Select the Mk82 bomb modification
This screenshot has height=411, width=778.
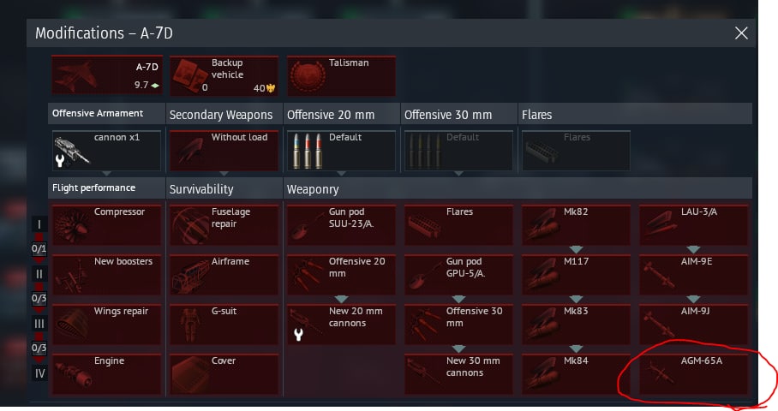pyautogui.click(x=576, y=225)
